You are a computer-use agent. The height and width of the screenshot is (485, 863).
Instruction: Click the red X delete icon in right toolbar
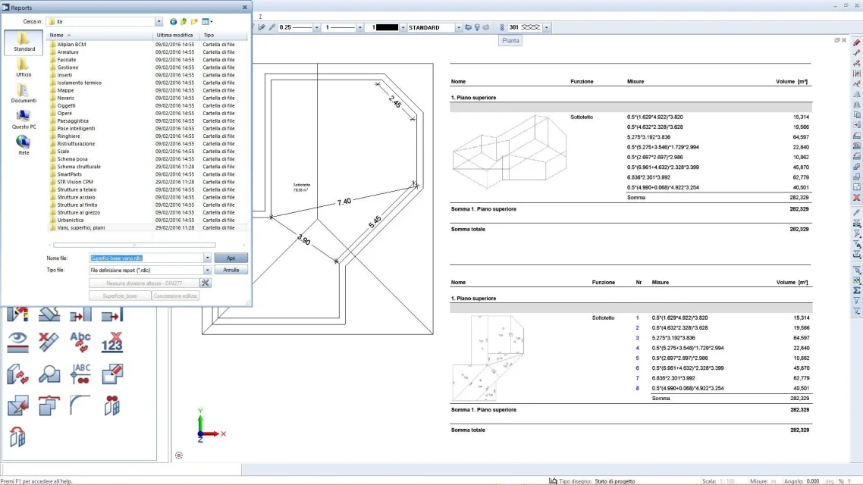click(x=857, y=198)
